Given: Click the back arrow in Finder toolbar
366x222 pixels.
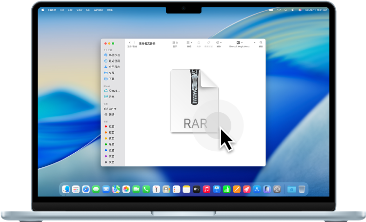Looking at the screenshot, I should (x=129, y=43).
